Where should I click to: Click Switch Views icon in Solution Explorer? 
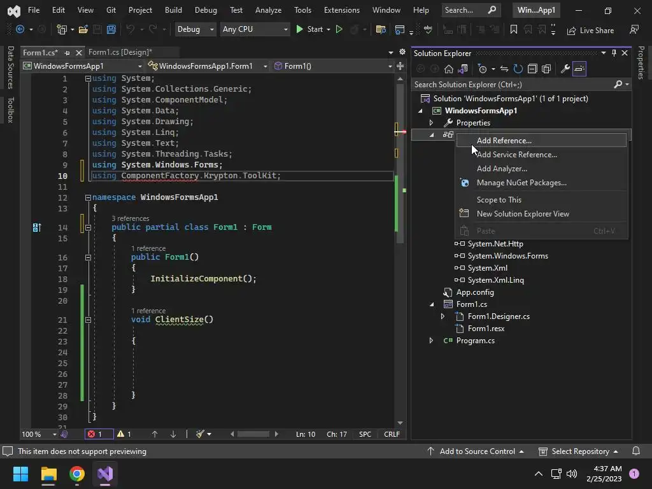coord(462,69)
